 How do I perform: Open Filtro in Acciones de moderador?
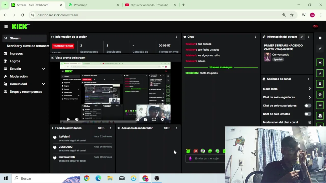point(167,128)
